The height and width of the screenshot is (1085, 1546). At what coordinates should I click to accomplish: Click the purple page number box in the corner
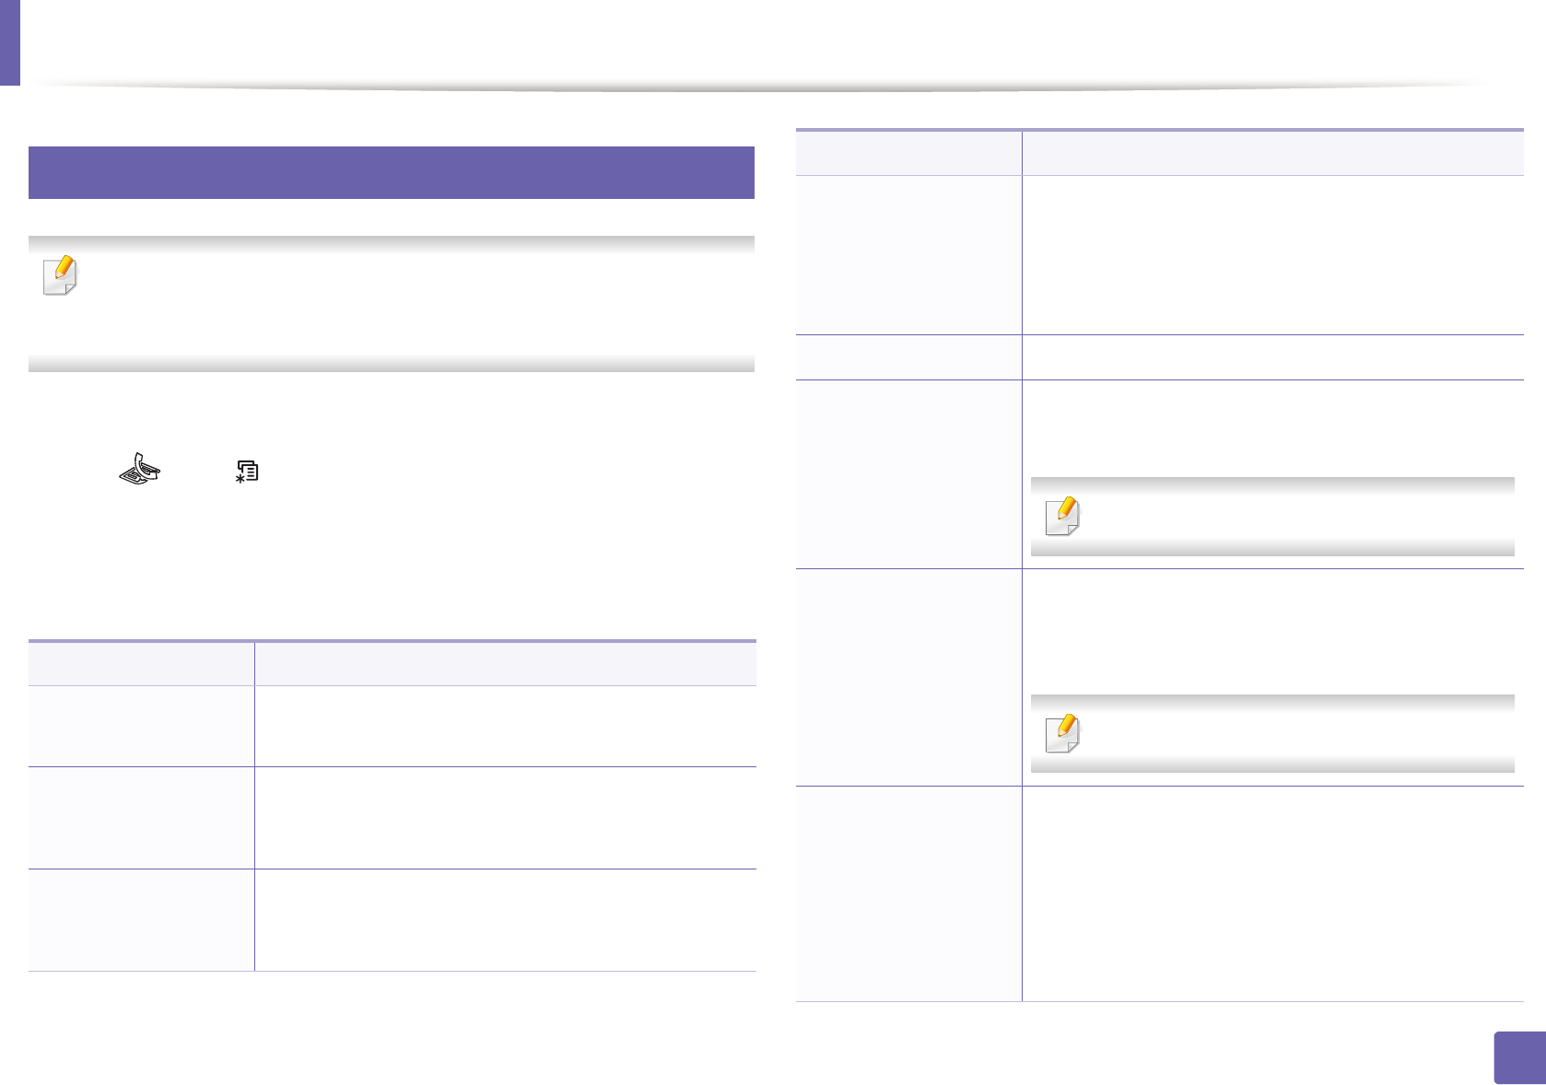1518,1057
